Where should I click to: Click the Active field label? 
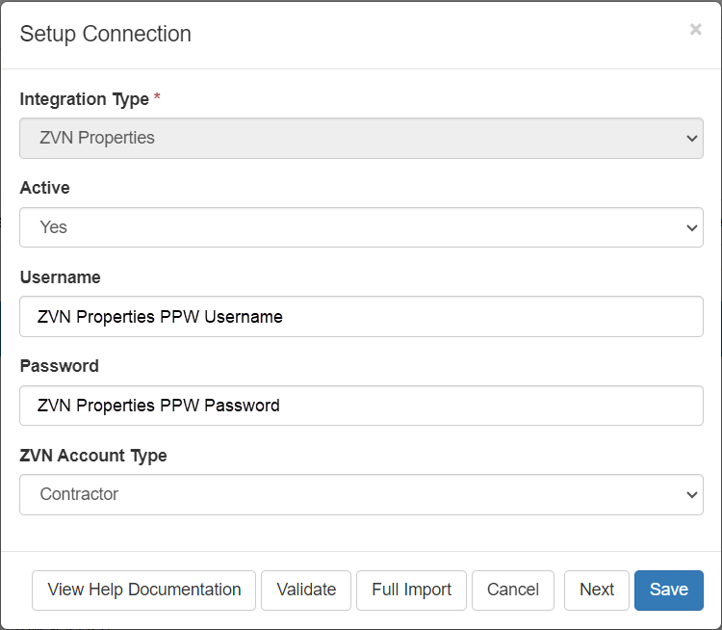point(44,188)
